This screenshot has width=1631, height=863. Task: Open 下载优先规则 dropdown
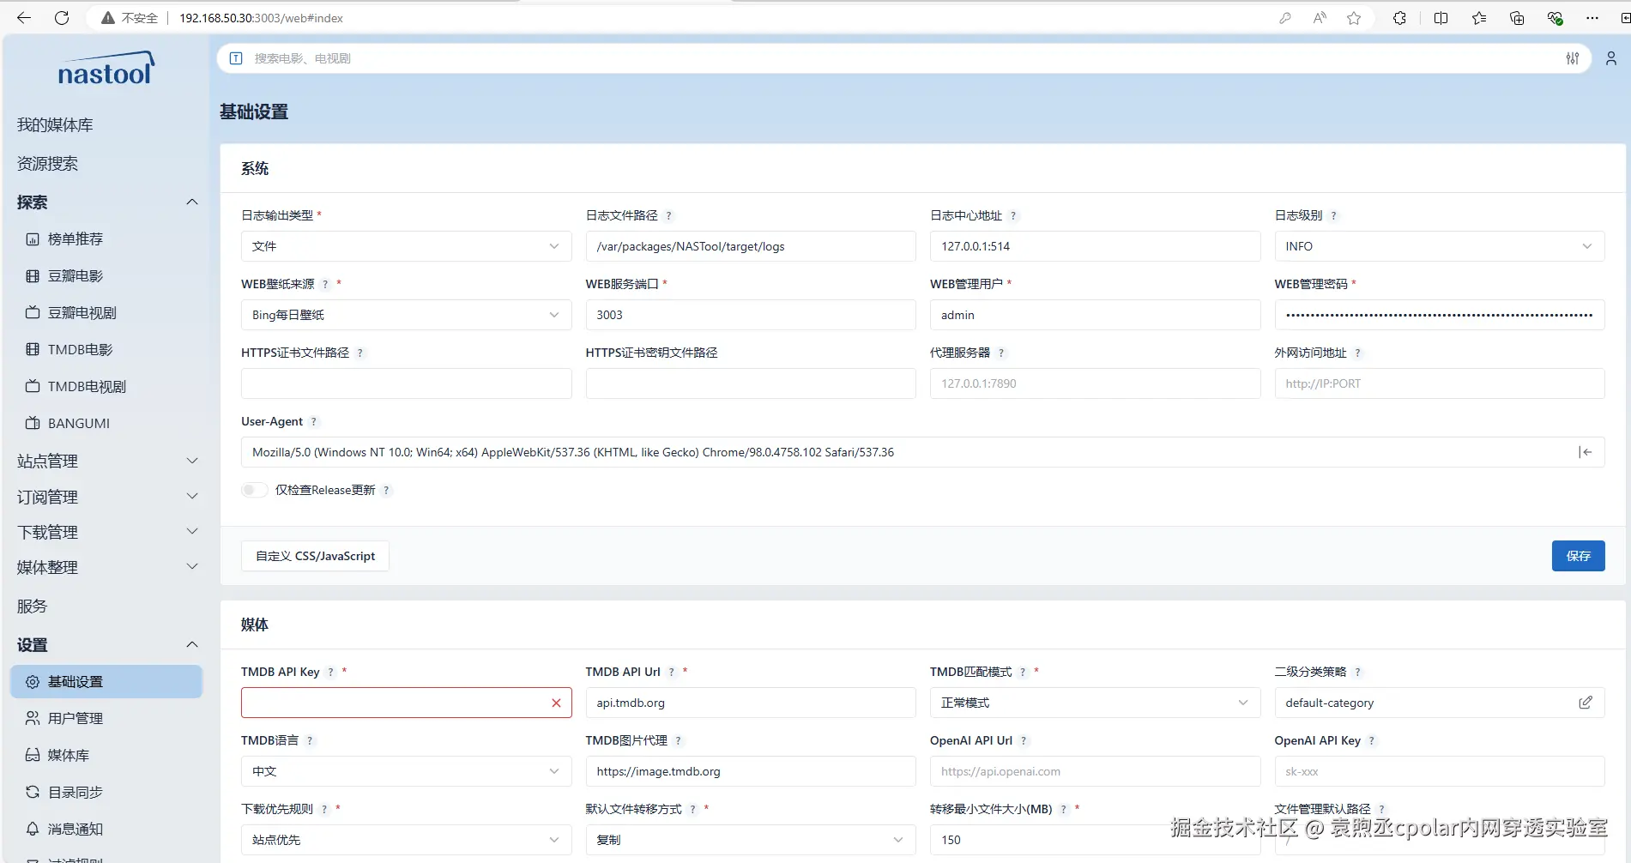click(406, 840)
